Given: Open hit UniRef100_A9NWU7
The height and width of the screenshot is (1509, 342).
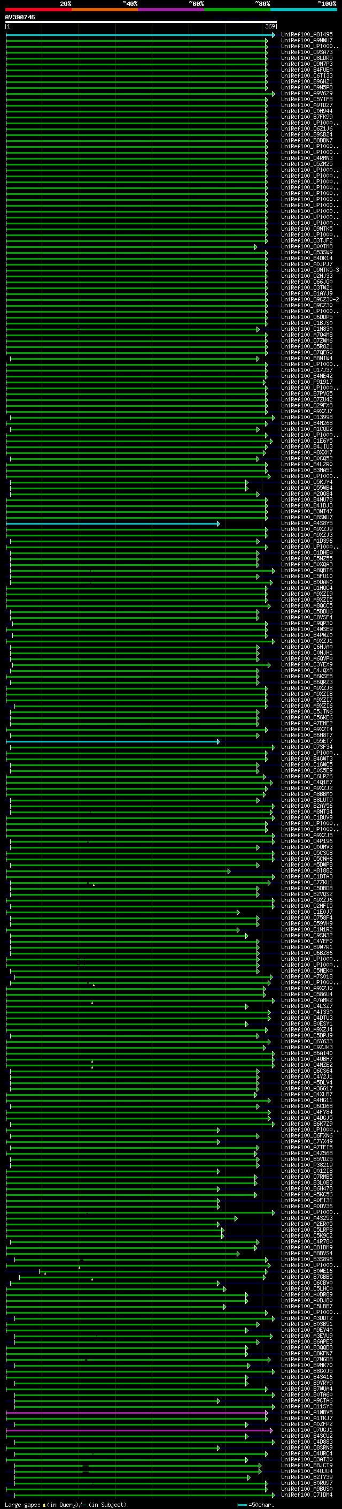Looking at the screenshot, I should click(307, 41).
